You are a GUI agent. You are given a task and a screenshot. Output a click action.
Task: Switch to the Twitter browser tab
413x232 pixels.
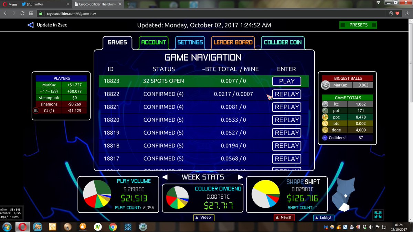pos(45,4)
